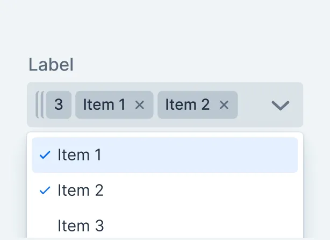Screen dimensions: 330x240
Task: Click the "Item 3" option text
Action: tap(81, 225)
